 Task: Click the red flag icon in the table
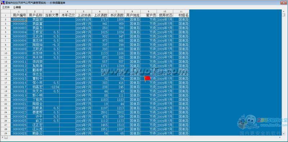(x=147, y=79)
